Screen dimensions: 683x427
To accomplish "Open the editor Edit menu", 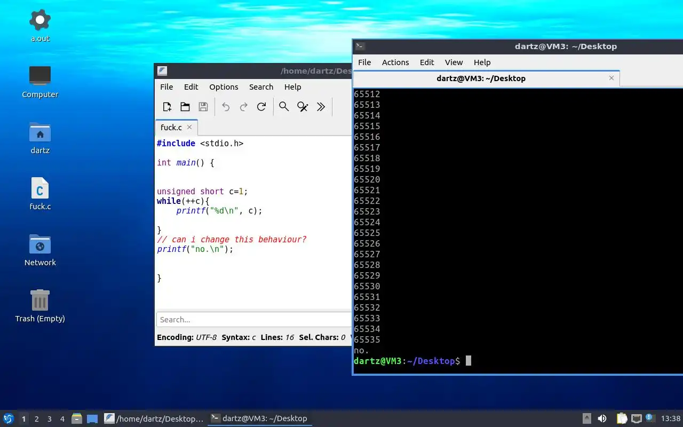I will point(191,87).
